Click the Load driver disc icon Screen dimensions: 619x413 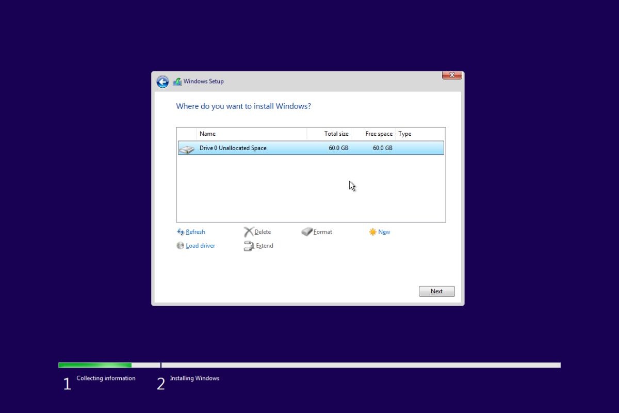coord(181,246)
